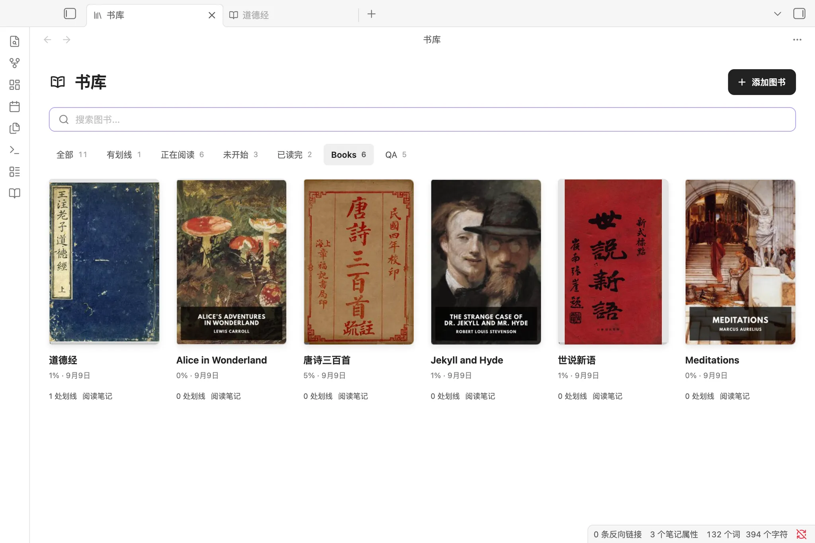
Task: Click 394 个字符 in status bar
Action: pos(766,534)
